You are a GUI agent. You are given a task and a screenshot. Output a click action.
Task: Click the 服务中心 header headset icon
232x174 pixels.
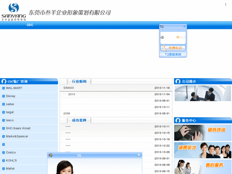178,120
